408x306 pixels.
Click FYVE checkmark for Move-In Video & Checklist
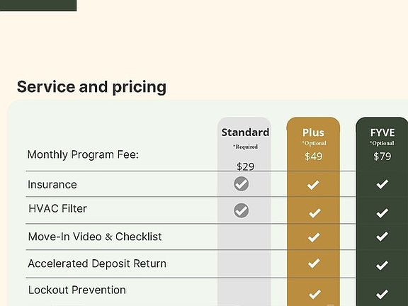coord(382,237)
